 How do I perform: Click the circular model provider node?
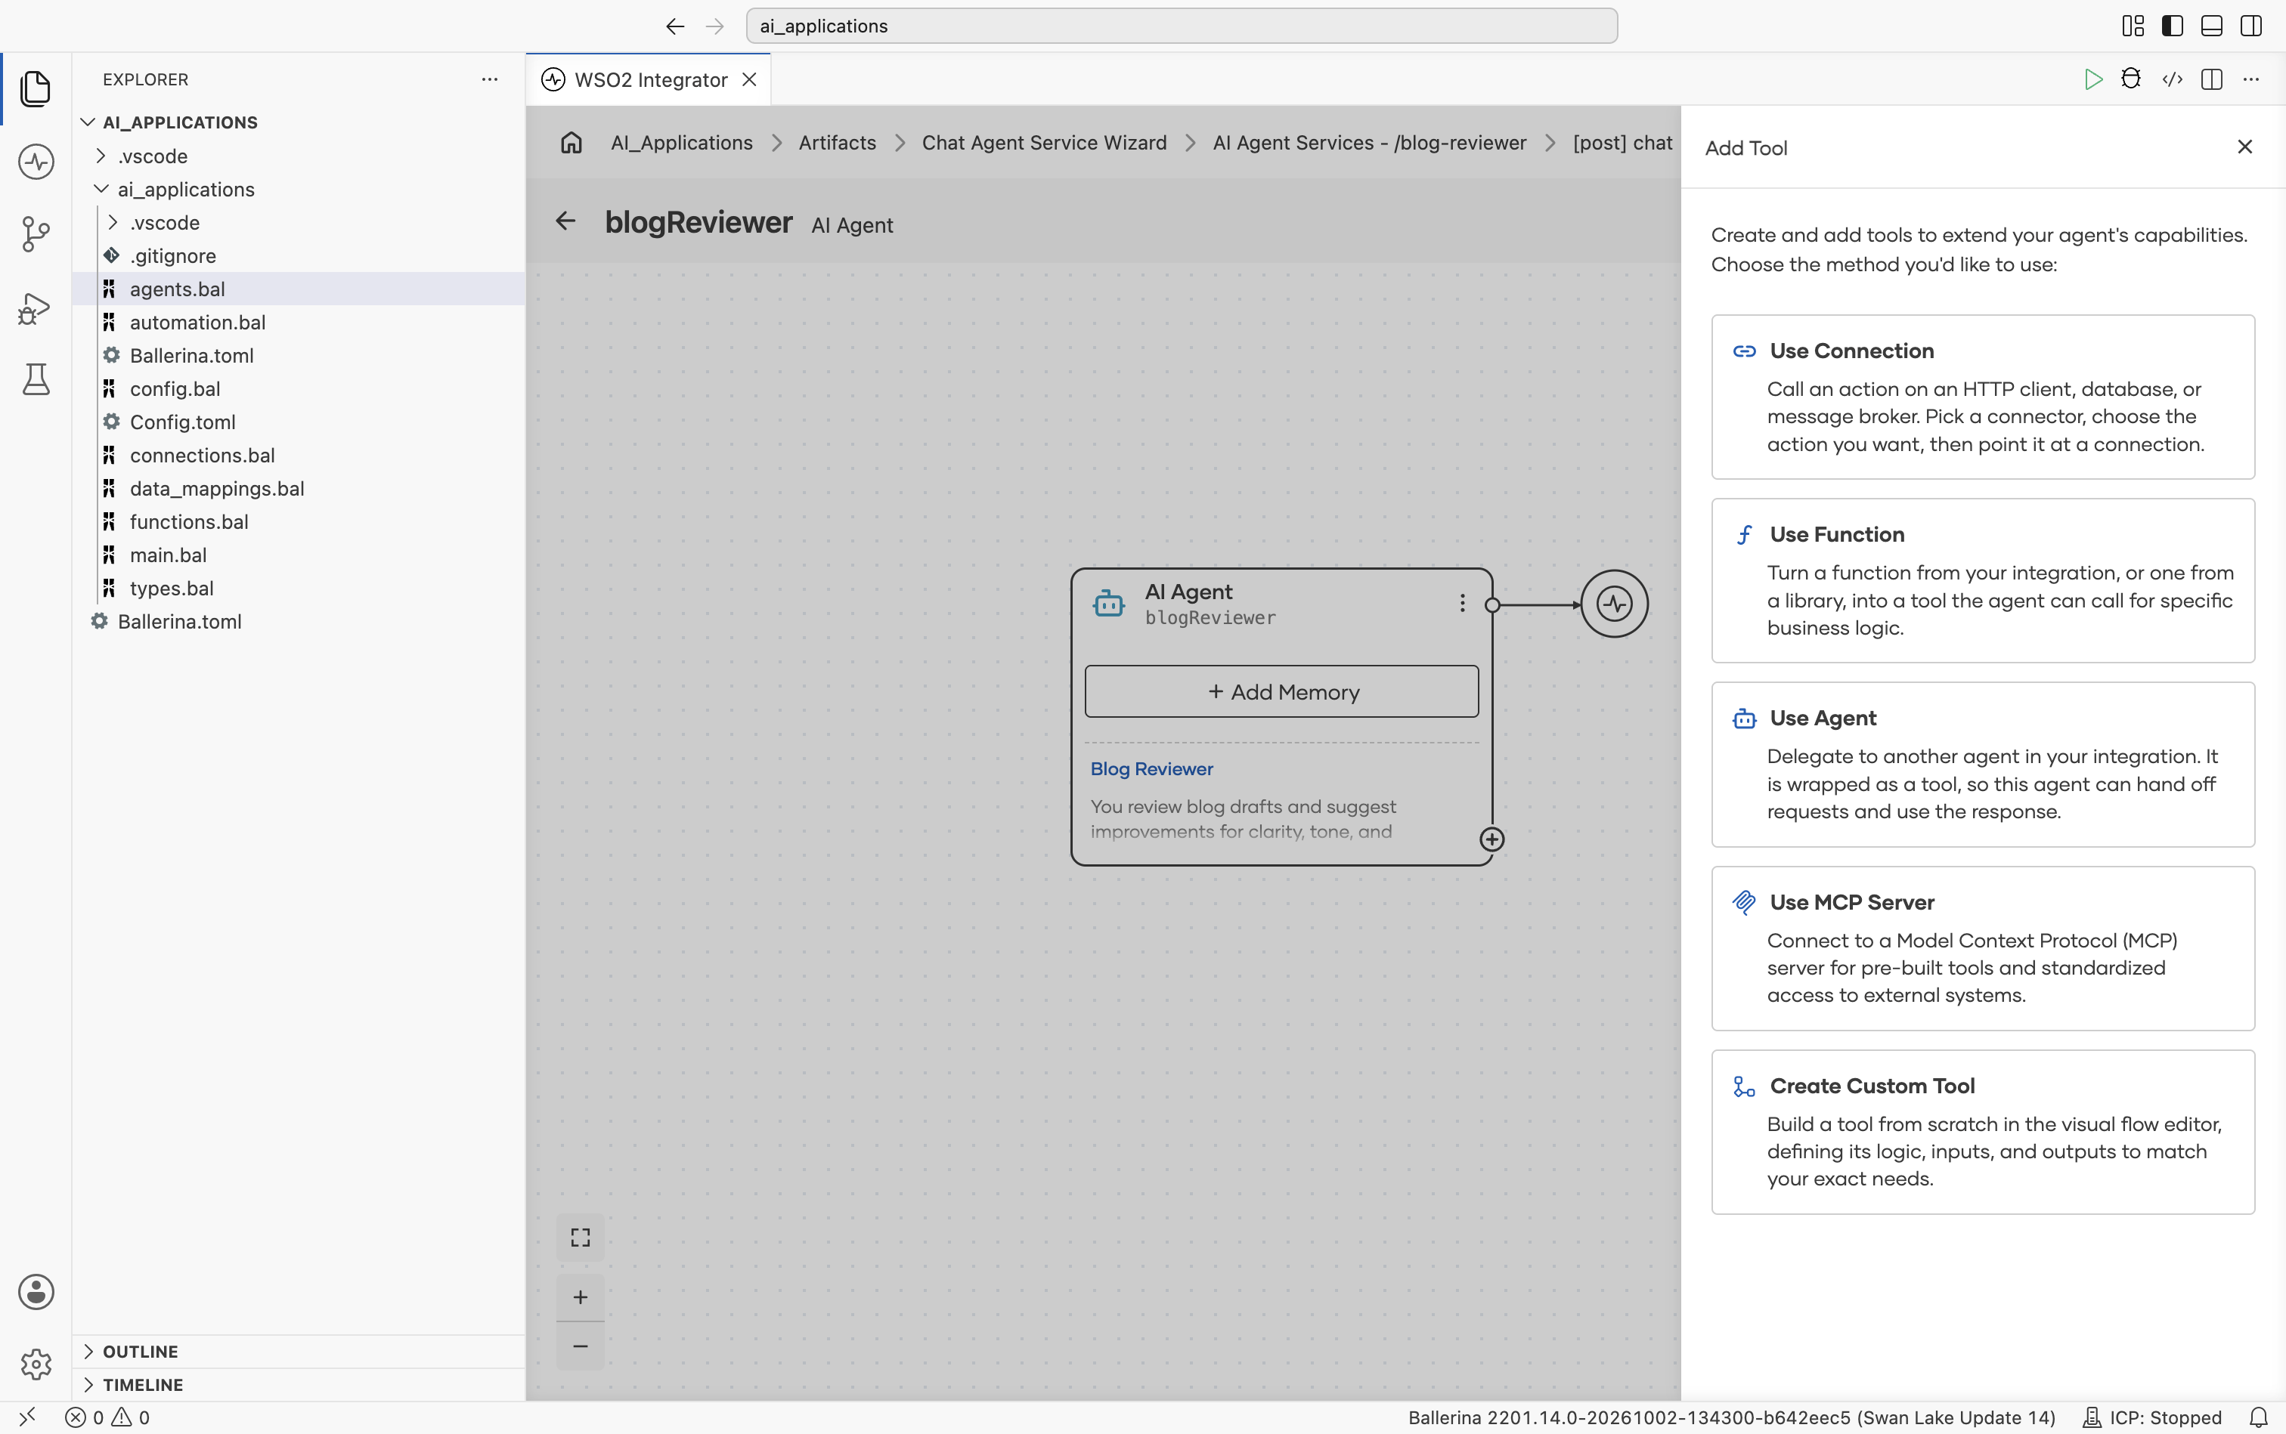tap(1614, 603)
